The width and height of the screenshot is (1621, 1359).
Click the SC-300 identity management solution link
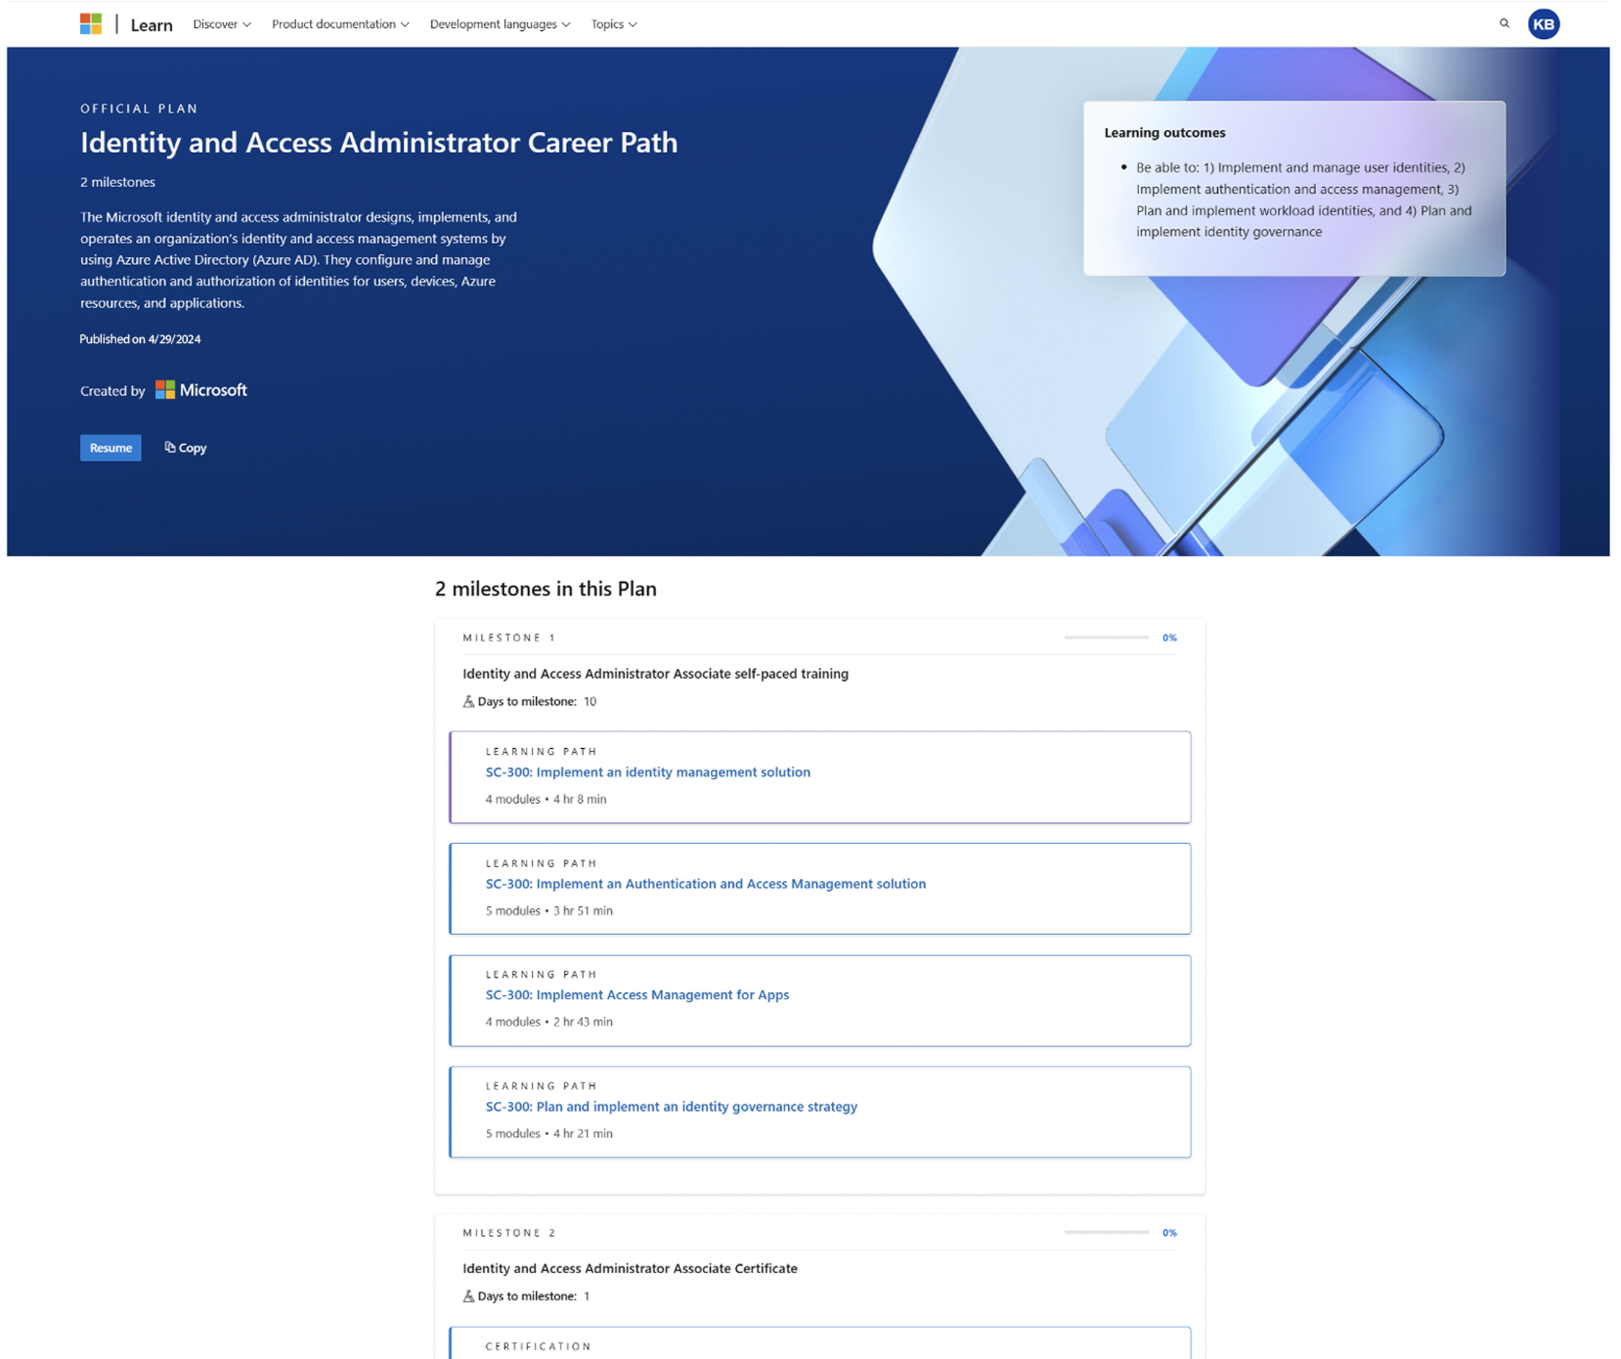647,771
